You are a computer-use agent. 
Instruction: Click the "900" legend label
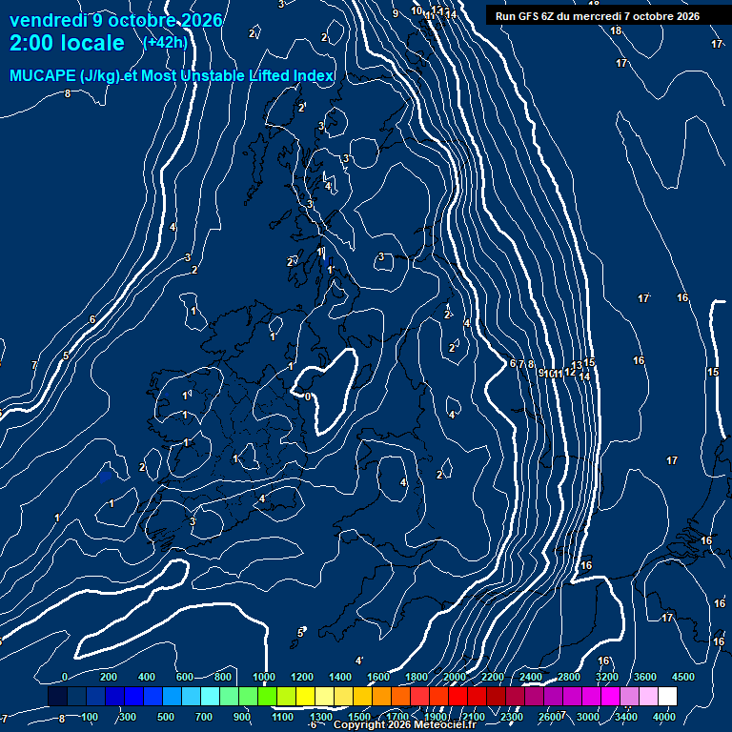tap(242, 717)
